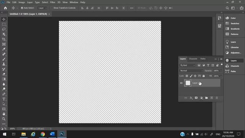Viewport: 245px width, 138px height.
Task: Open the Auto-Select Layer dropdown
Action: pyautogui.click(x=42, y=8)
